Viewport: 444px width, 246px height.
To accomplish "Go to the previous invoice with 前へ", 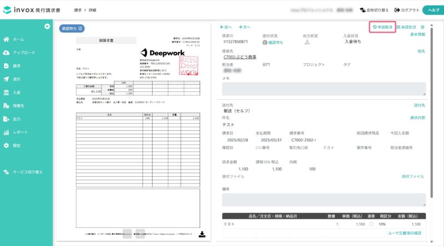I will tap(226, 27).
